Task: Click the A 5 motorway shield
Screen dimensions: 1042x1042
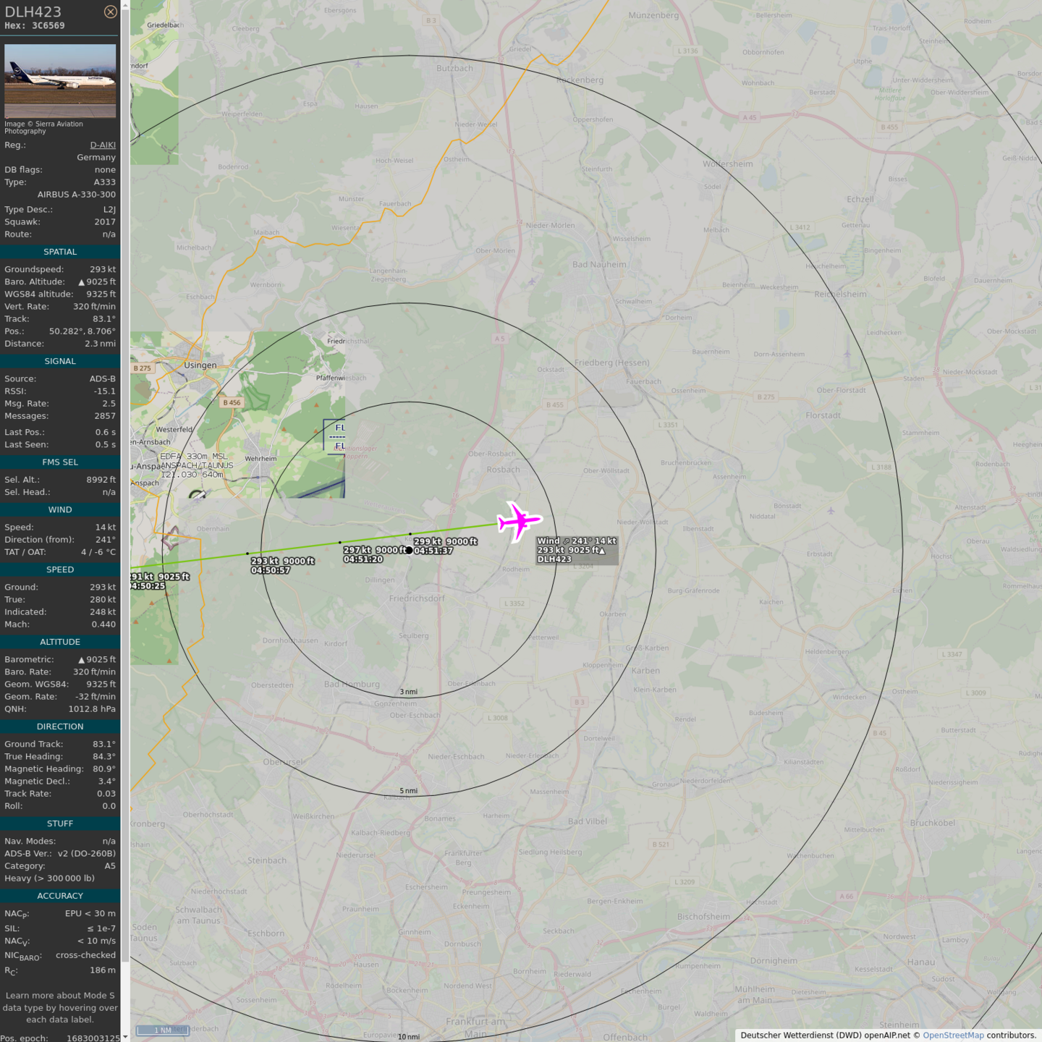Action: 499,339
